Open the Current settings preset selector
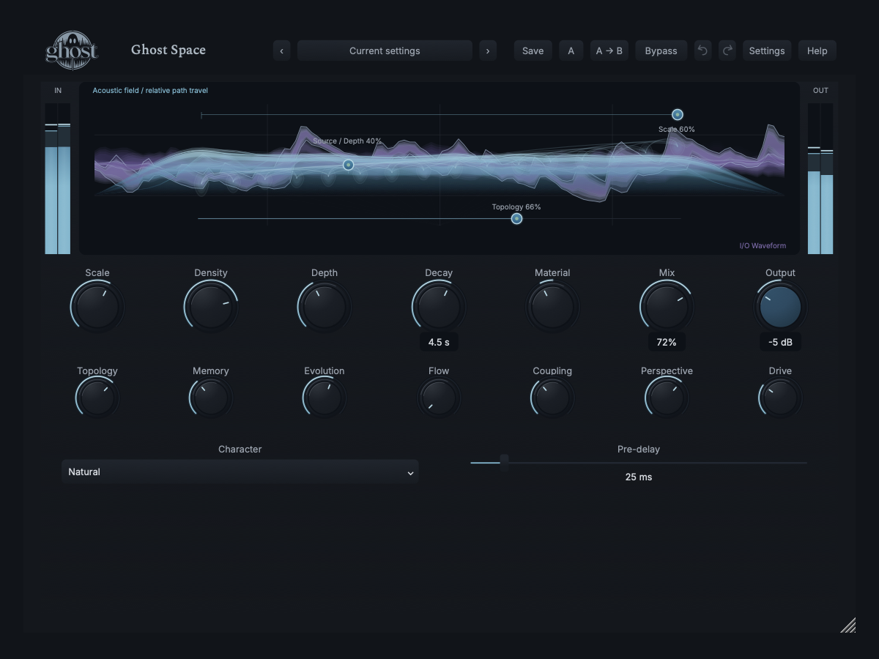The height and width of the screenshot is (659, 879). point(385,51)
